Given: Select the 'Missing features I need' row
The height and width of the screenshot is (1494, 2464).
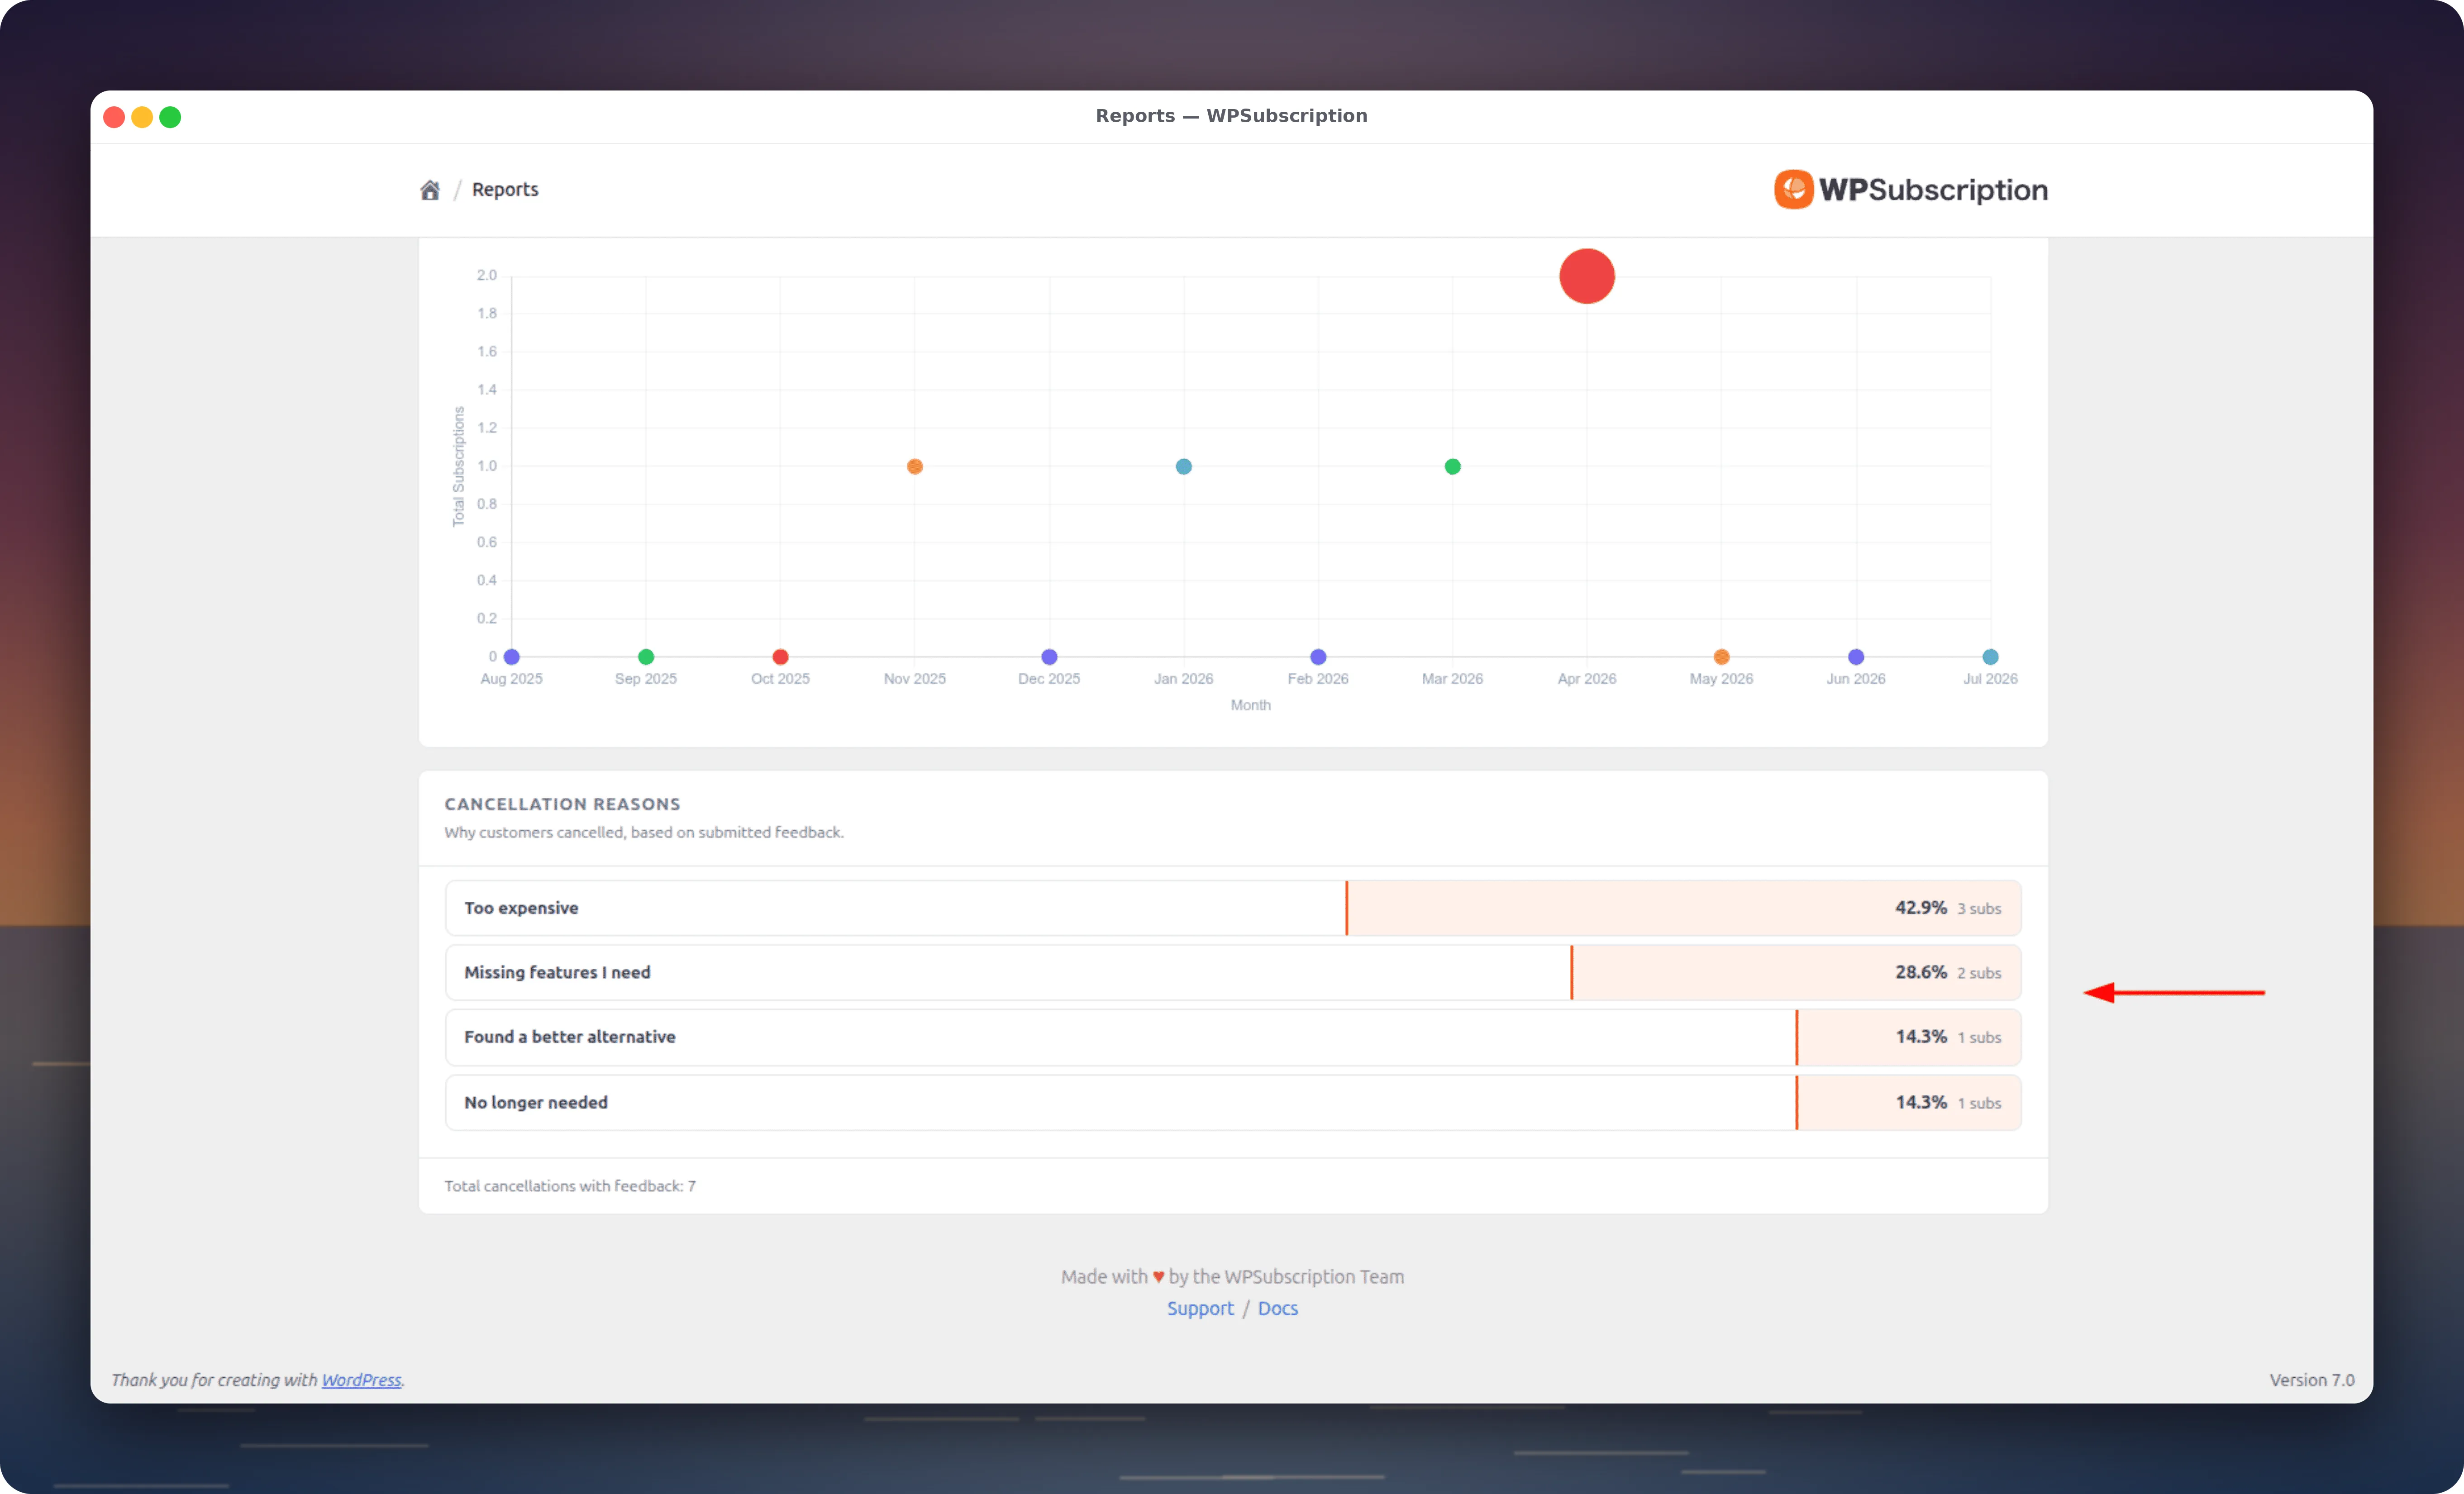Looking at the screenshot, I should [1233, 973].
